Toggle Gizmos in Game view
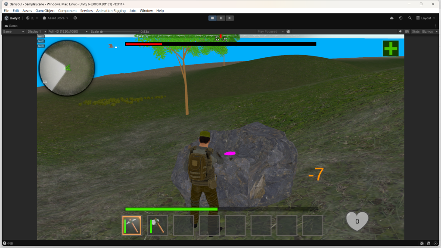The image size is (441, 248). (x=427, y=31)
